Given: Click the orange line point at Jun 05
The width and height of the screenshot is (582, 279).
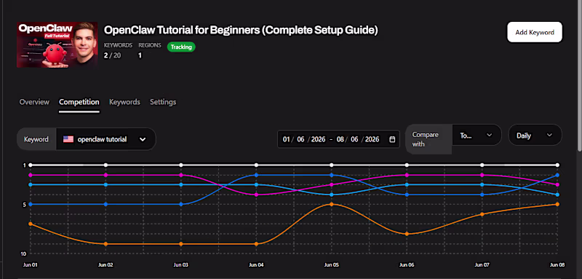Looking at the screenshot, I should pyautogui.click(x=332, y=204).
